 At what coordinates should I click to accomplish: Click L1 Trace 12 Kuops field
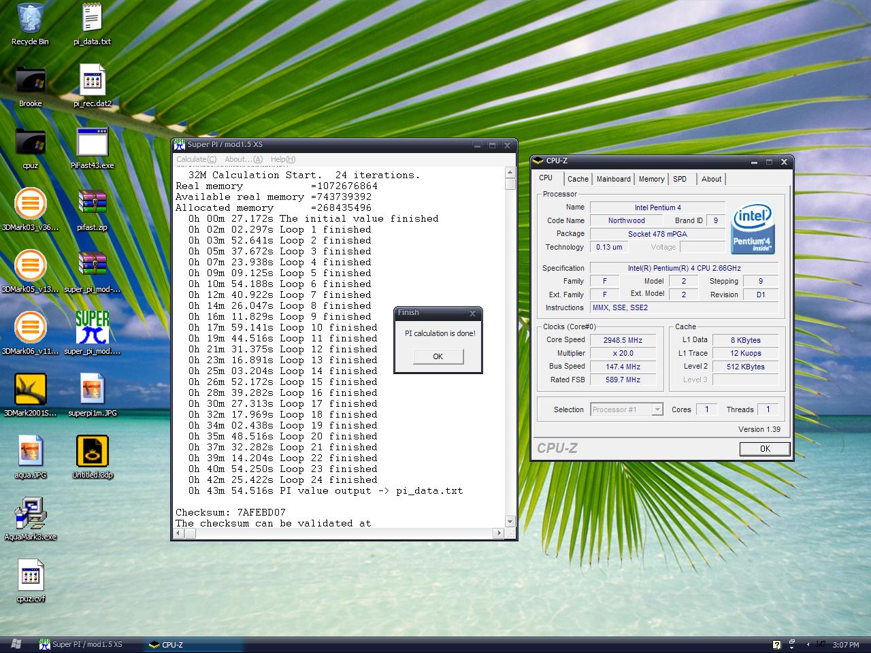[746, 353]
